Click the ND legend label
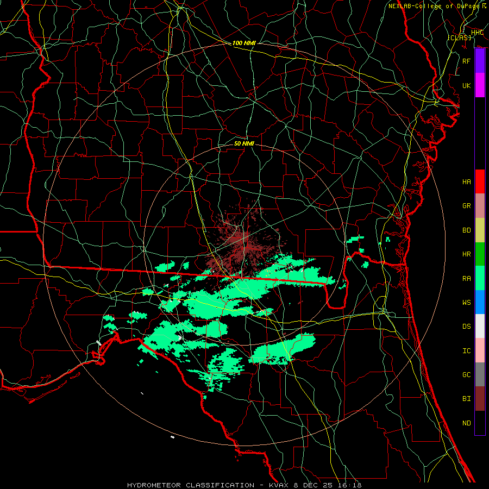 pyautogui.click(x=466, y=423)
